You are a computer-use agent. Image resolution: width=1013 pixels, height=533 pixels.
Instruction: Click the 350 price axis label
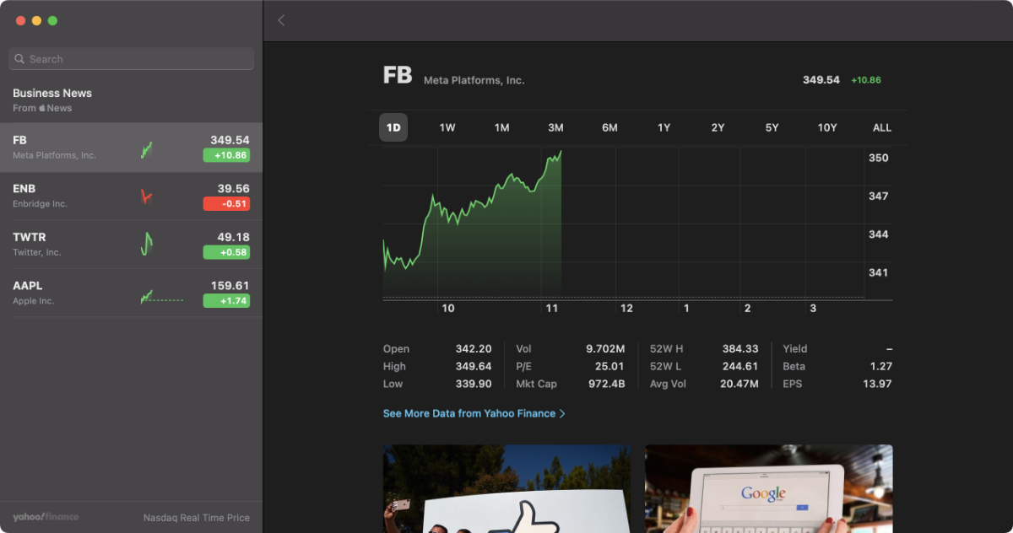[878, 158]
